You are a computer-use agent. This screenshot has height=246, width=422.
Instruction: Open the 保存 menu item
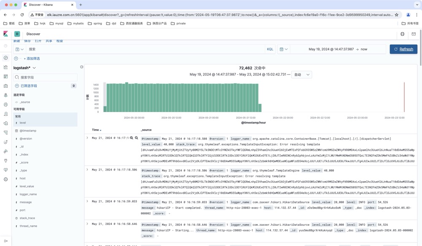tap(27, 41)
